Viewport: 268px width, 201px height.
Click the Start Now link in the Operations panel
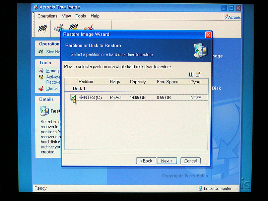[53, 52]
